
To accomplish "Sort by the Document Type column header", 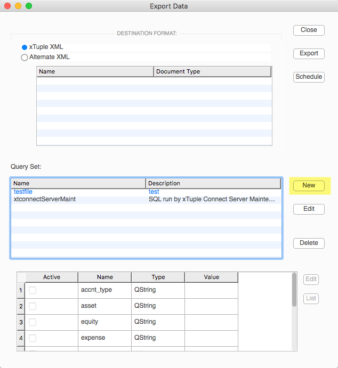I will 212,71.
